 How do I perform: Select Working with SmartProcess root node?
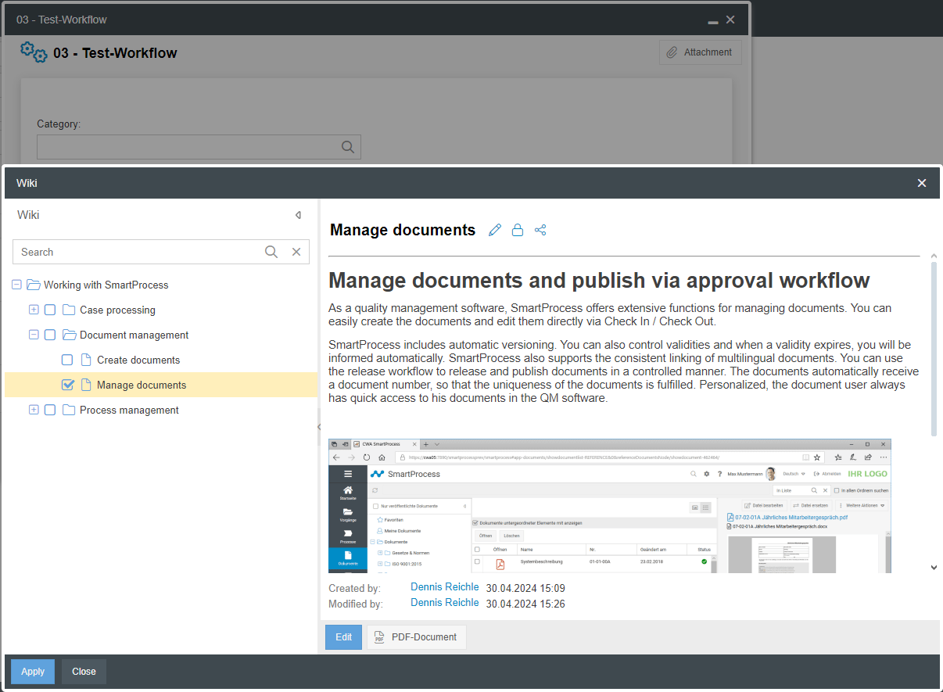[x=106, y=285]
